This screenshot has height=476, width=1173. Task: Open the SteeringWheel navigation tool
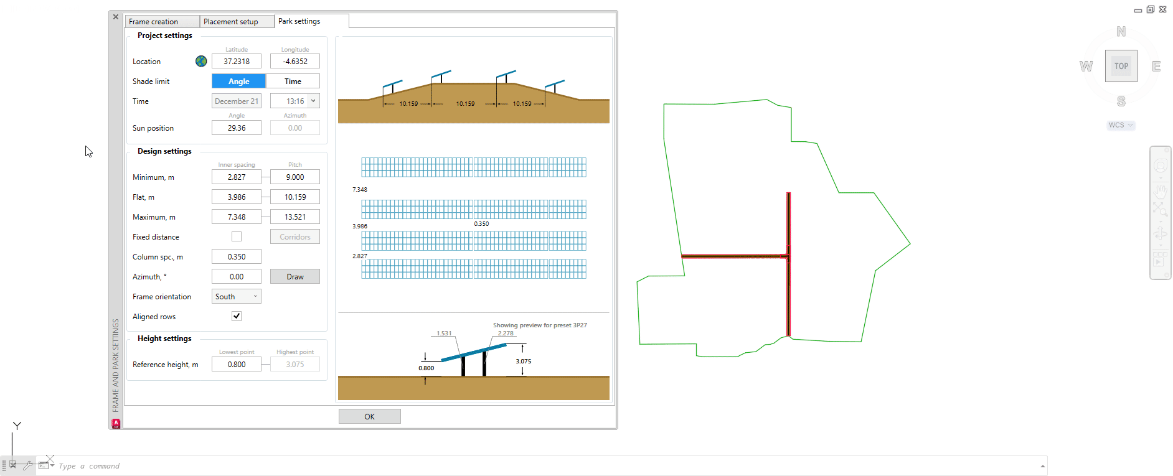point(1161,166)
